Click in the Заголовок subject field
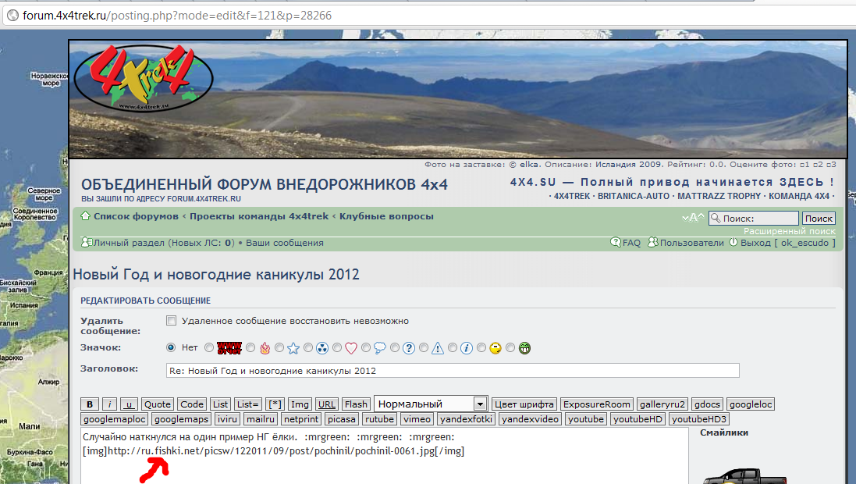Viewport: 856px width, 484px height. 453,370
